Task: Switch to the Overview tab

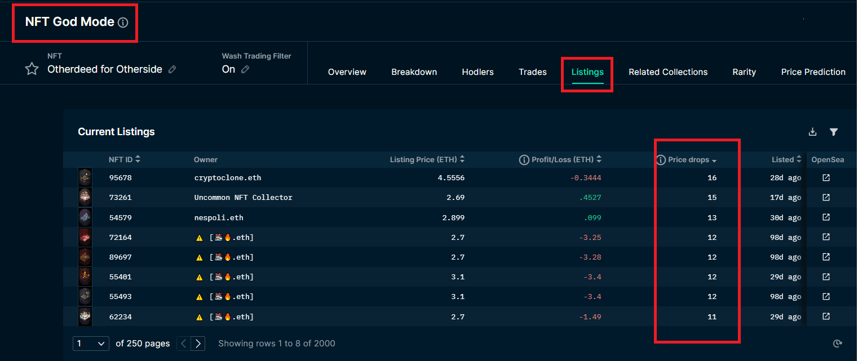Action: (347, 72)
